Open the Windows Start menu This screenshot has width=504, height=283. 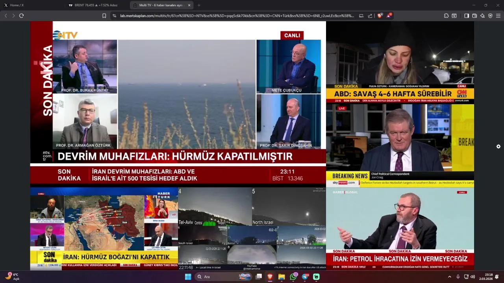(x=188, y=277)
